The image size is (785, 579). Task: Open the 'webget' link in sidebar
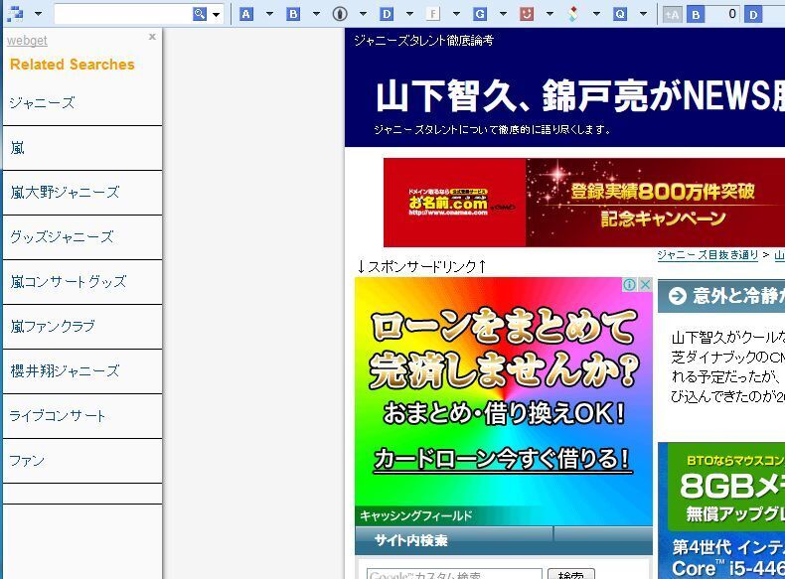pos(27,41)
